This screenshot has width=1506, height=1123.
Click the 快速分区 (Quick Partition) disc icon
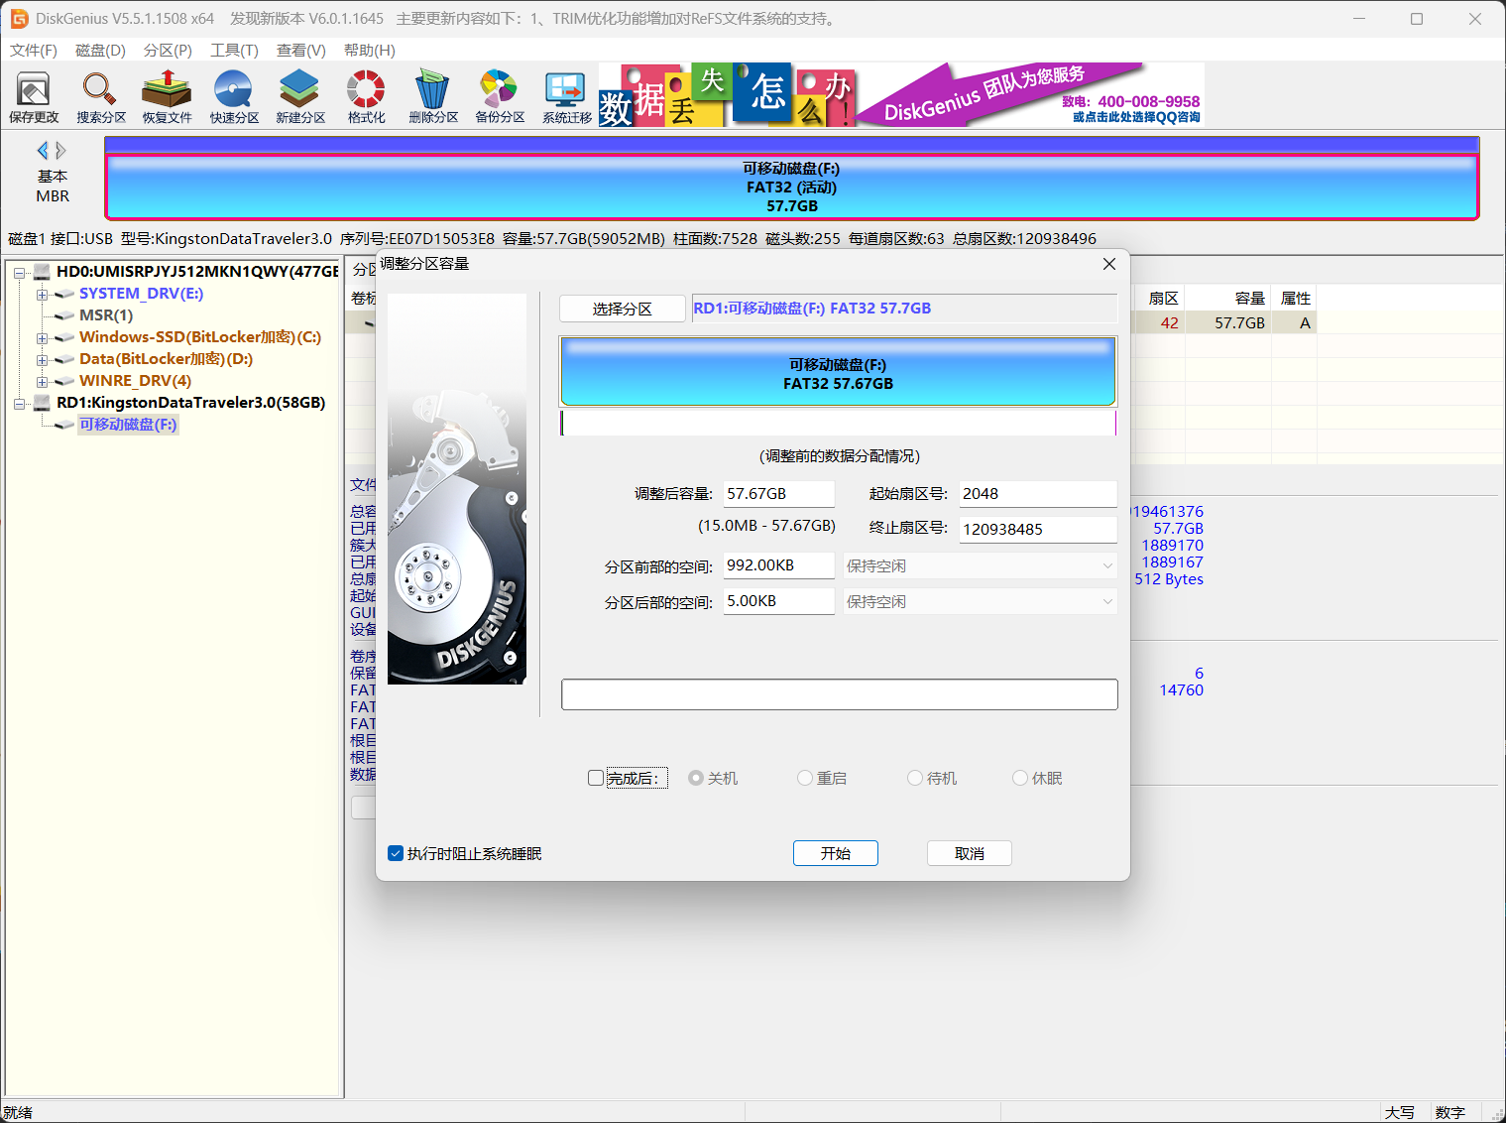click(234, 96)
